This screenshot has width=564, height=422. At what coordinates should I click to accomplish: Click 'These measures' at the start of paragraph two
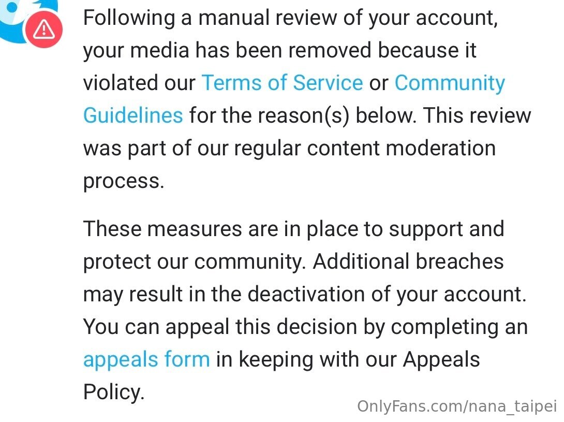pyautogui.click(x=162, y=229)
